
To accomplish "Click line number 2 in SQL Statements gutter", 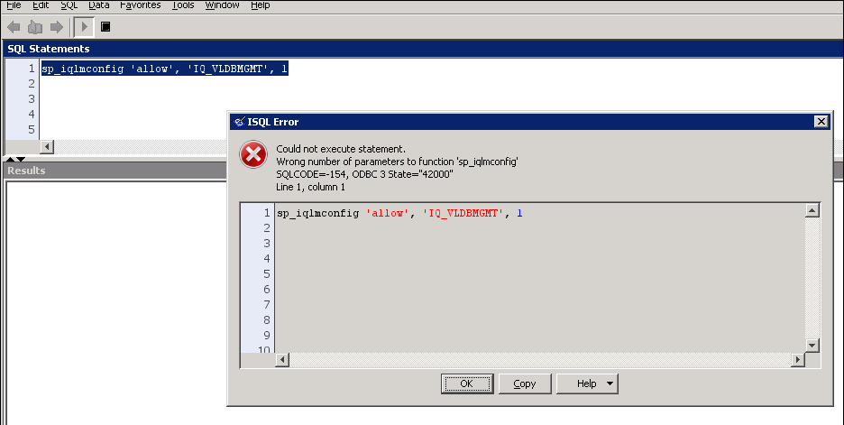I will pos(32,84).
